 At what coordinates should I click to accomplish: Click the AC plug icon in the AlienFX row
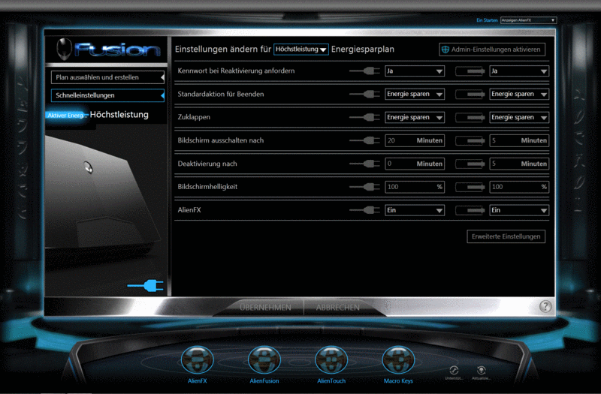pos(364,210)
